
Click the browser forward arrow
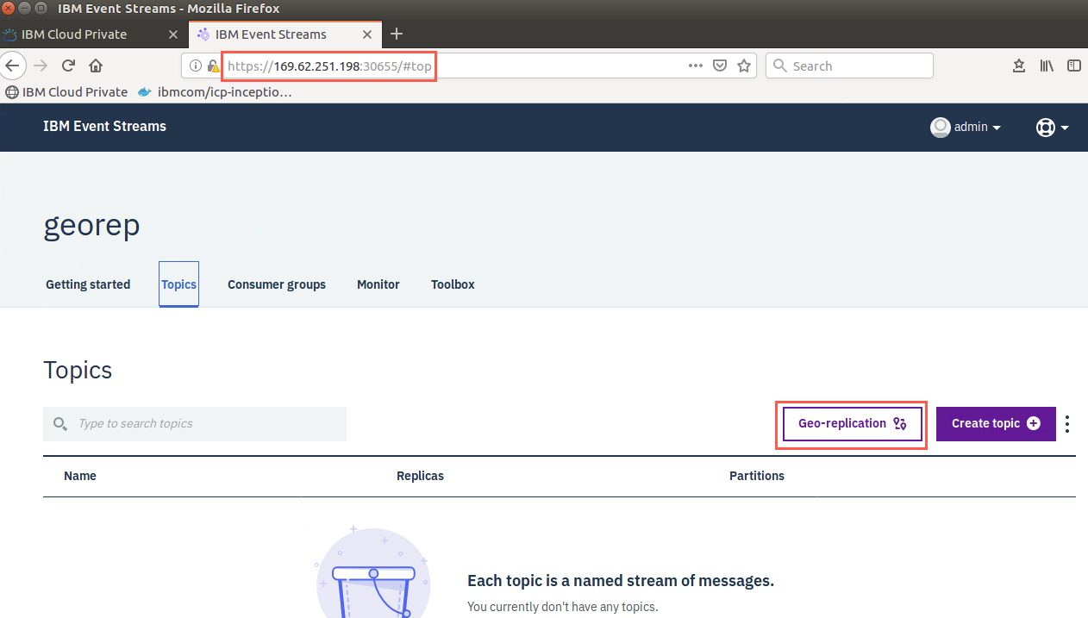click(x=41, y=66)
